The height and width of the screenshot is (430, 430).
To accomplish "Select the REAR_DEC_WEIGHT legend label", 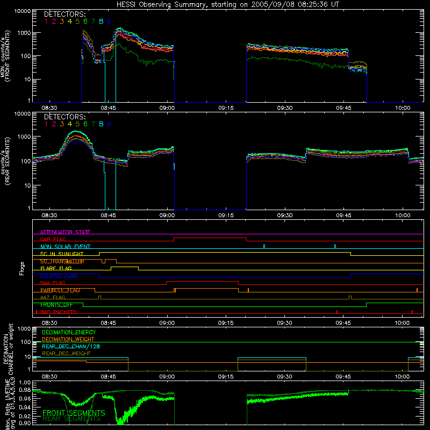I will tap(66, 354).
